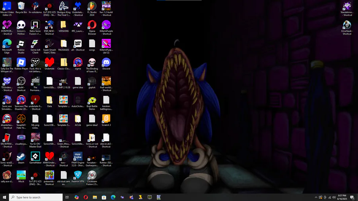Open network settings from system tray
This screenshot has width=358, height=201.
[x=329, y=197]
